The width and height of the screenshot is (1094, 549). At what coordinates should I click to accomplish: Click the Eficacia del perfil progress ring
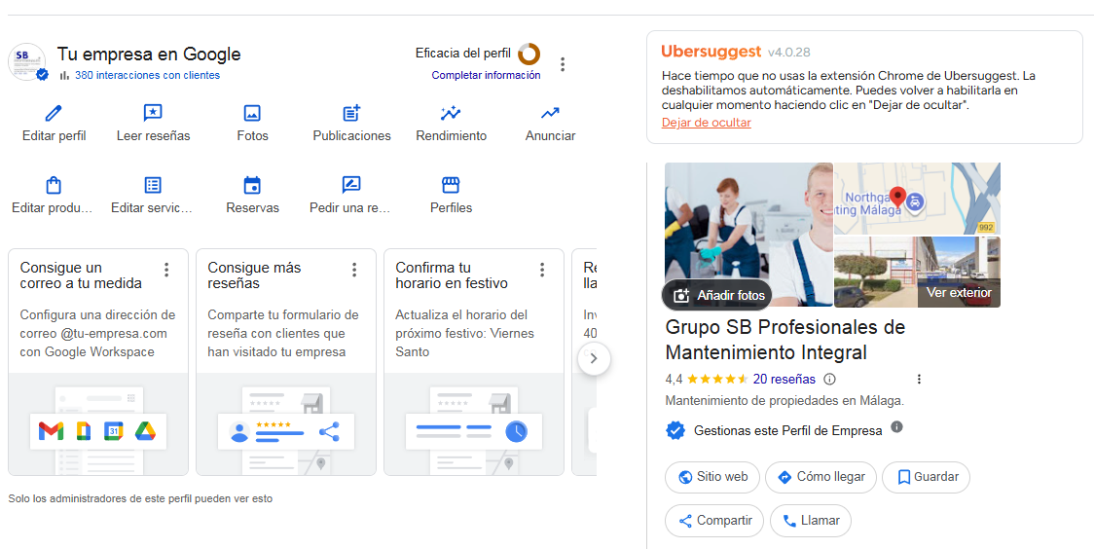(x=529, y=54)
